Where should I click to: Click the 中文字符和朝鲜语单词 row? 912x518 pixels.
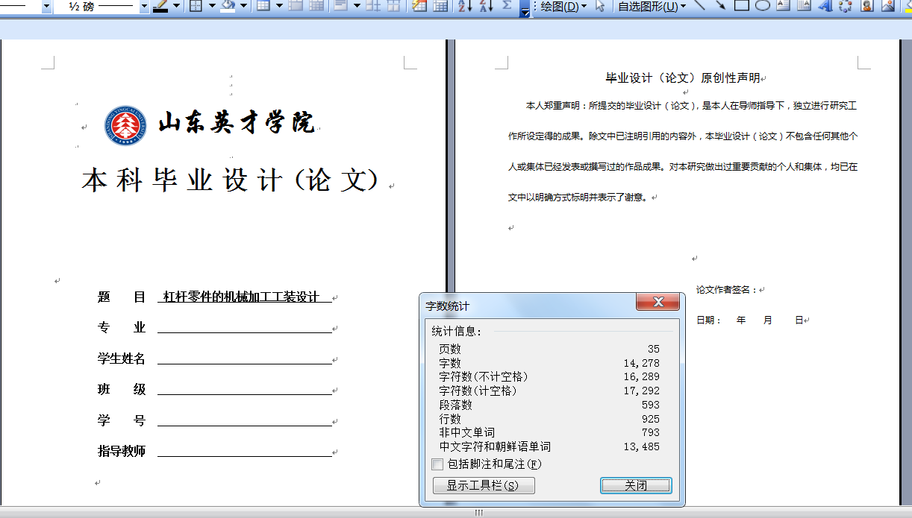tap(549, 447)
